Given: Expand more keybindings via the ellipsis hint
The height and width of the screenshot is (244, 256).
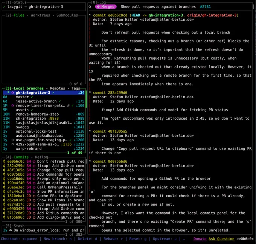Looking at the screenshot, I should pos(184,239).
